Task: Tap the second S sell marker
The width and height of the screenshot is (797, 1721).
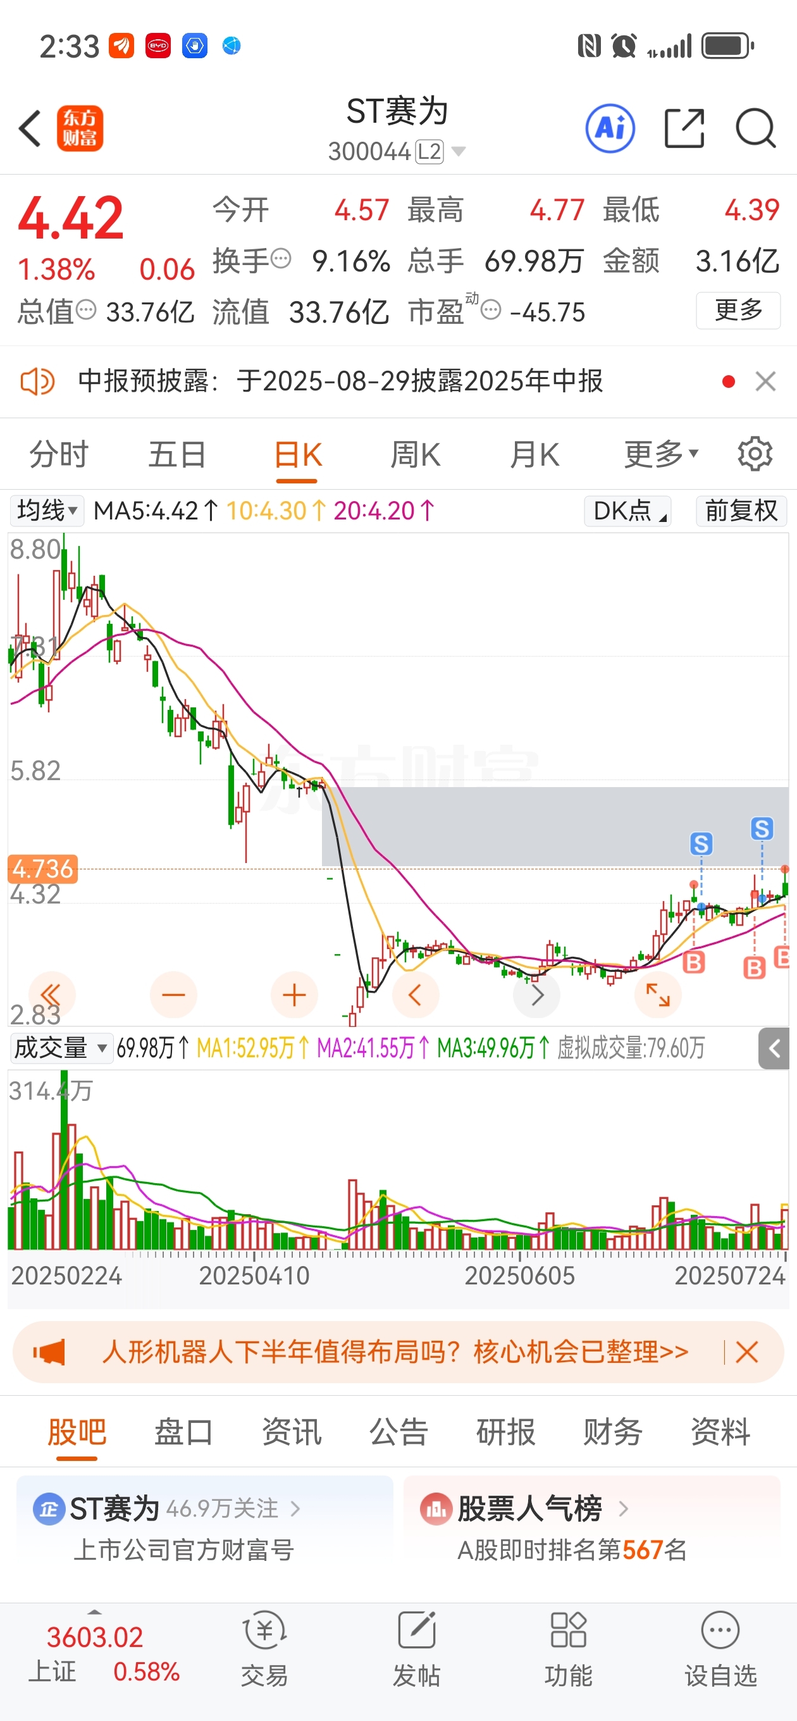Action: point(762,828)
